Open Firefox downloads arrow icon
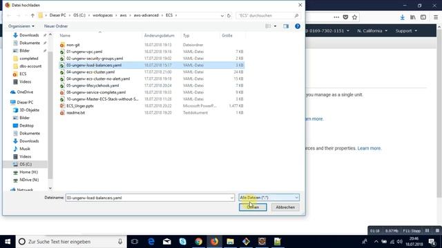This screenshot has width=442, height=248. 402,17
